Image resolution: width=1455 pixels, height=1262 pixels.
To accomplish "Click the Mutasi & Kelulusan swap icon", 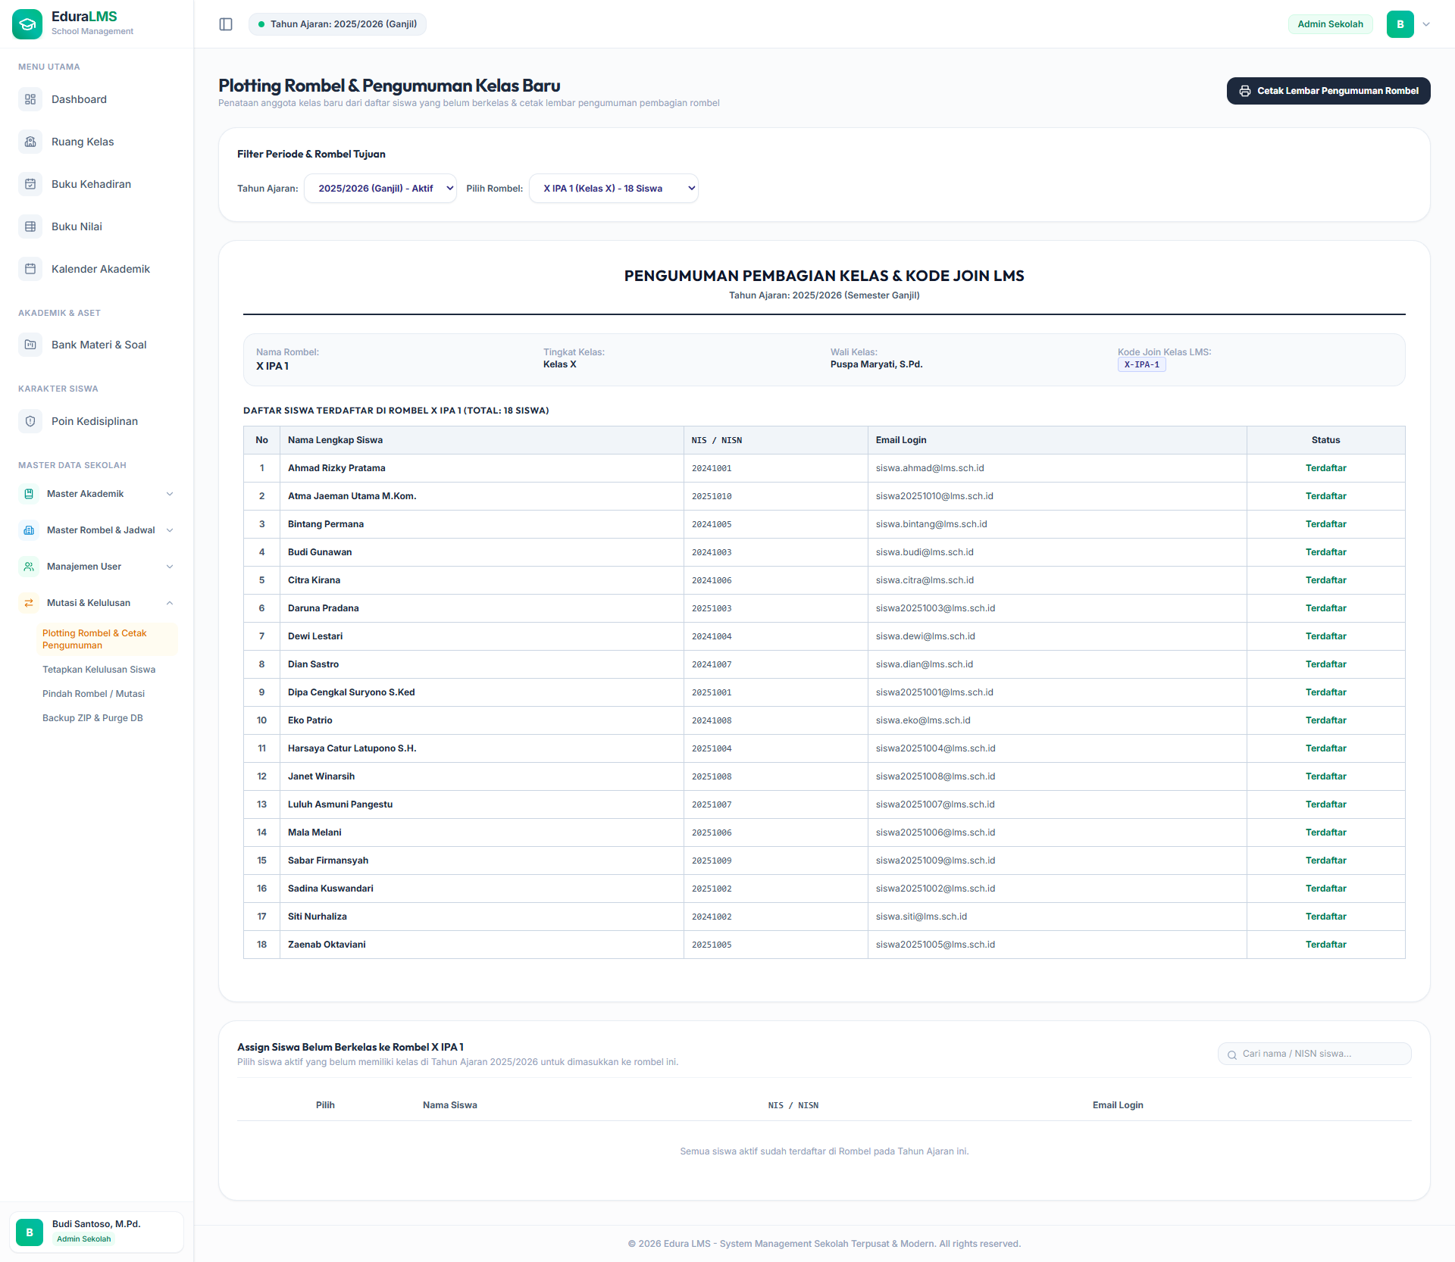I will (29, 603).
